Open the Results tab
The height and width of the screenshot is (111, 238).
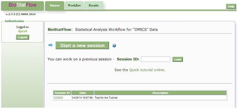pyautogui.click(x=94, y=5)
